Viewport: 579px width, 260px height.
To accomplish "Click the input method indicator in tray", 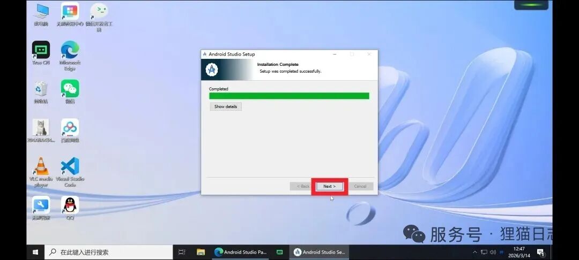I will point(502,253).
